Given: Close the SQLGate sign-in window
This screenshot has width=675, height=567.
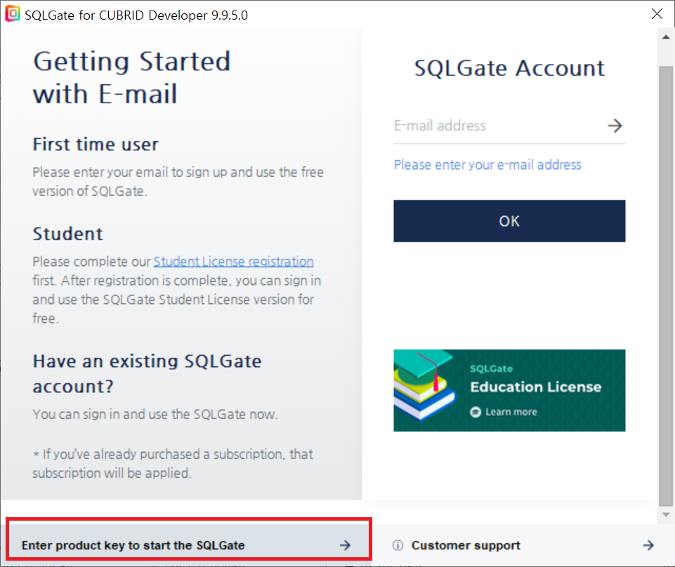Looking at the screenshot, I should tap(657, 14).
